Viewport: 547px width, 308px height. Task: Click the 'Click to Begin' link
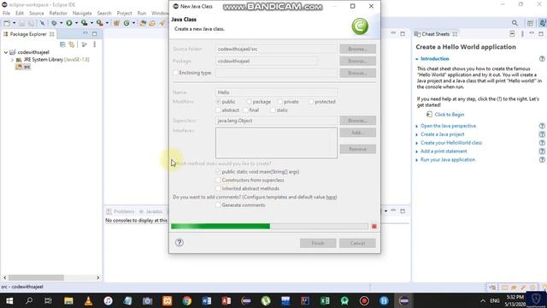[x=450, y=115]
